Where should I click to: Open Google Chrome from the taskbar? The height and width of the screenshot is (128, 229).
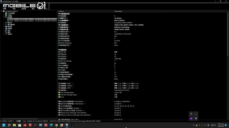tap(56, 125)
